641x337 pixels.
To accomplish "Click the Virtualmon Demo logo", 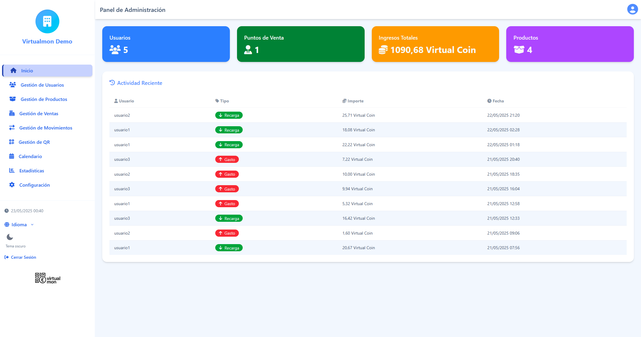I will [47, 27].
